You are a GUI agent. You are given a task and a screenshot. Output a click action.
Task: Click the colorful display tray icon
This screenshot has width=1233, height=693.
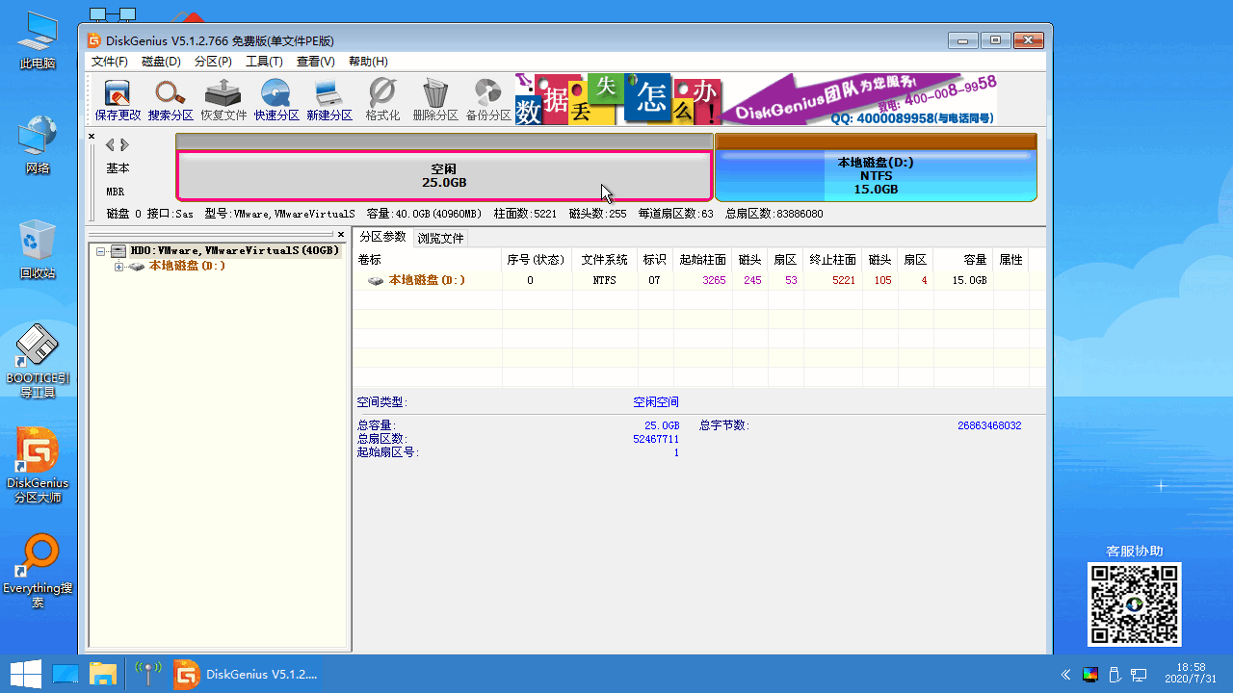[x=1090, y=674]
